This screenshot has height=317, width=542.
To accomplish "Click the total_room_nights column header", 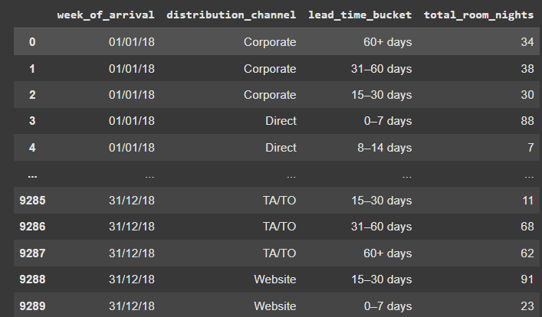I will click(478, 15).
